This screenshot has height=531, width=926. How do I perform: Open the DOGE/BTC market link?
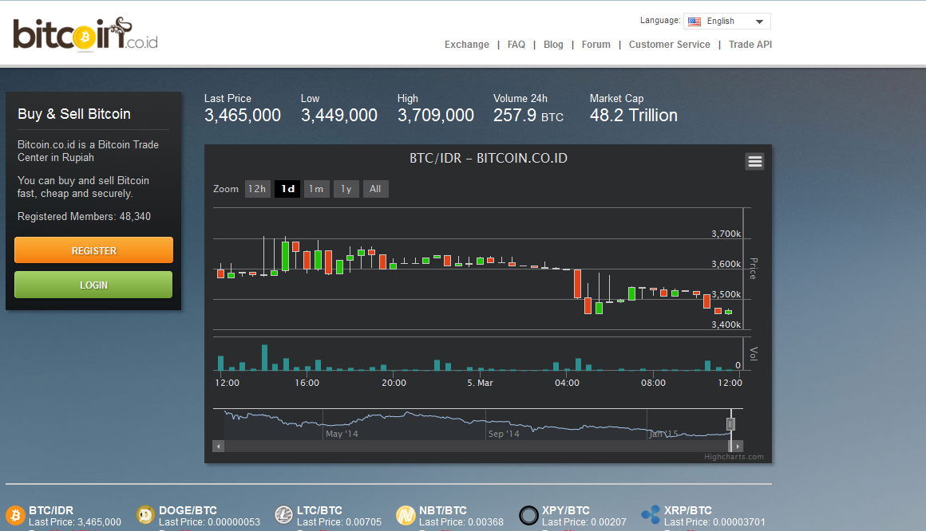(188, 510)
